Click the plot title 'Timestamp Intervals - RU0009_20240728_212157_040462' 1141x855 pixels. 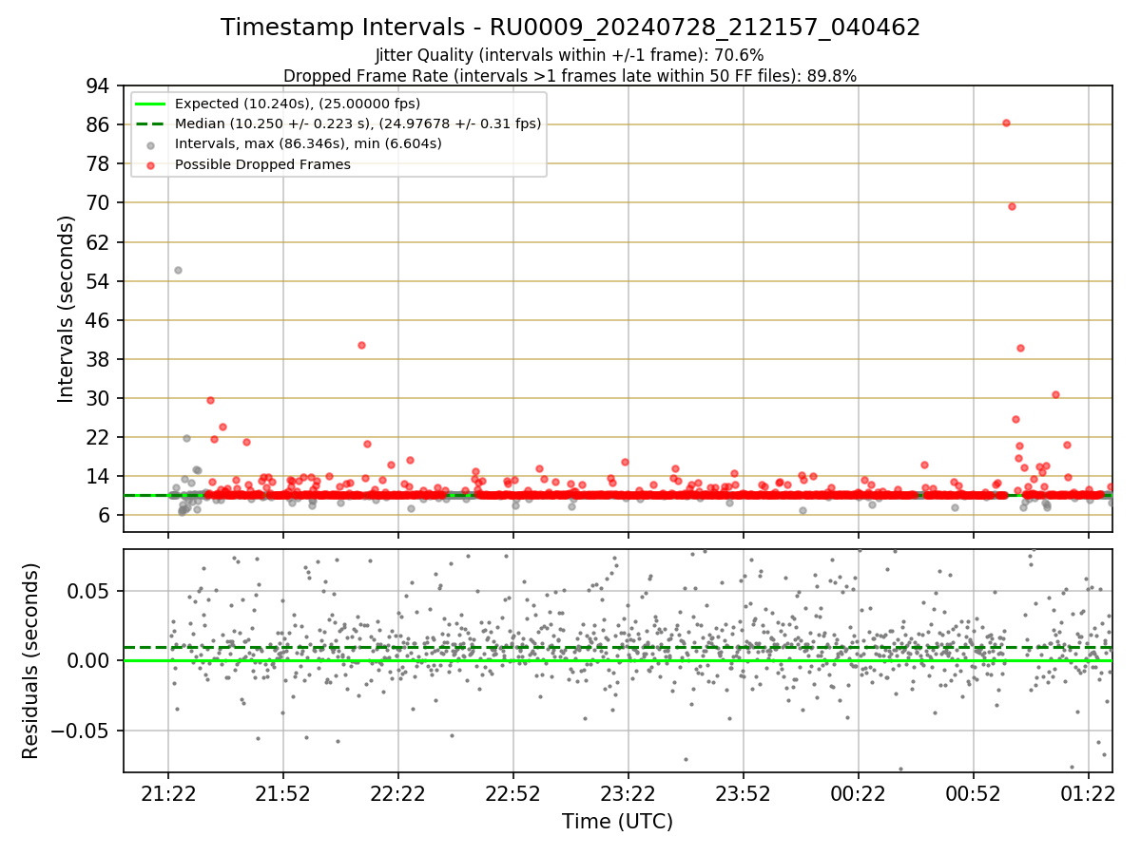click(570, 28)
